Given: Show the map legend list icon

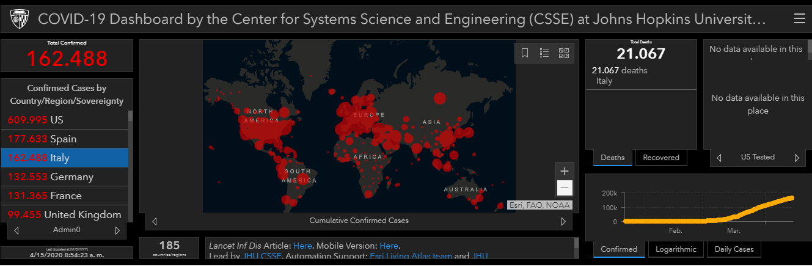Looking at the screenshot, I should coord(544,53).
